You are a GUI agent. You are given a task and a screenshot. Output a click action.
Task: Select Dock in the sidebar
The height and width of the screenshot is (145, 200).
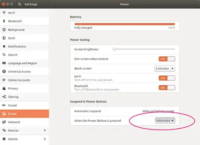(x=24, y=38)
